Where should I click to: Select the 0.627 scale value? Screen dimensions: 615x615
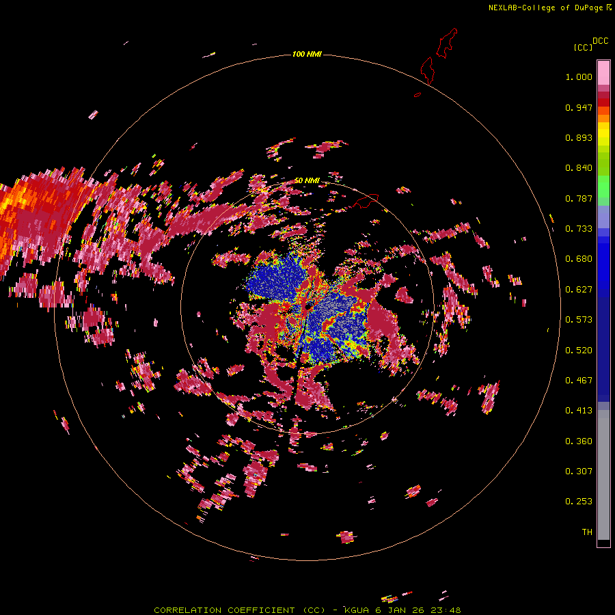[x=579, y=290]
